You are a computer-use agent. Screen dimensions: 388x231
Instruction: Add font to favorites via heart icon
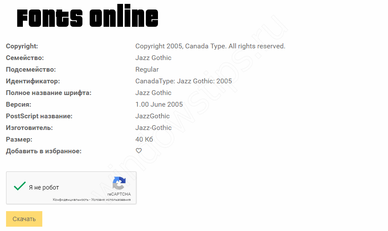[x=139, y=151]
